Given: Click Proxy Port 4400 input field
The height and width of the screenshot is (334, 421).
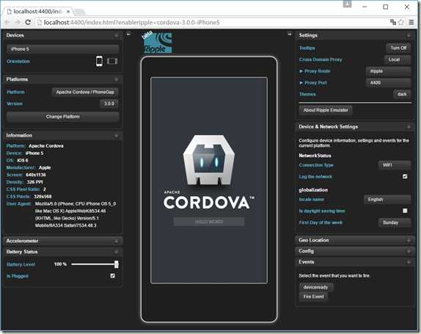Looking at the screenshot, I should coord(388,83).
